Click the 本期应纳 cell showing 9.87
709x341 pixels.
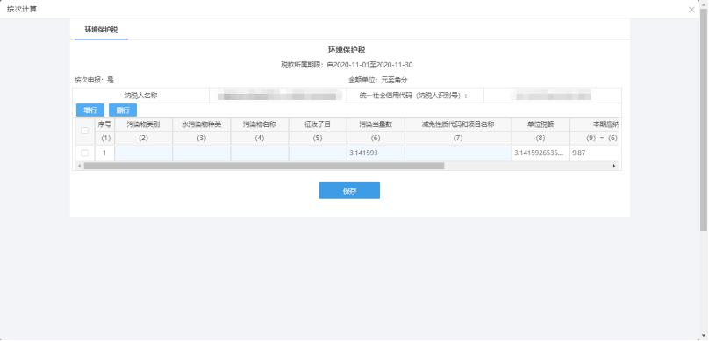[594, 153]
